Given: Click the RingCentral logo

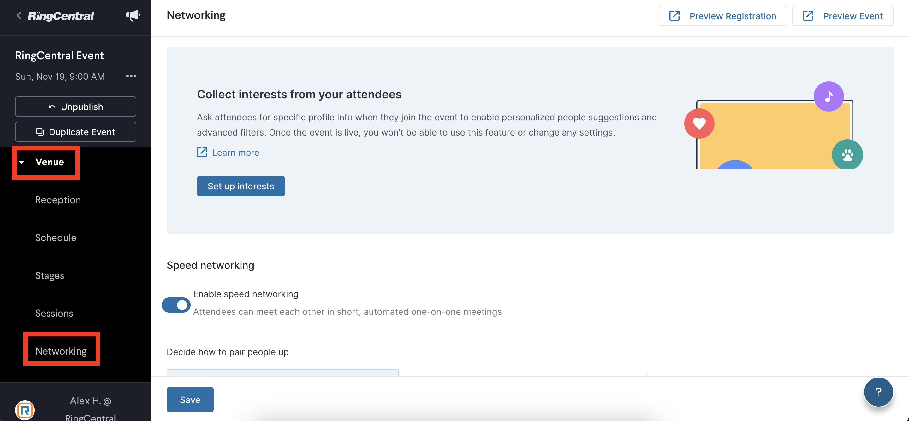Looking at the screenshot, I should point(61,15).
